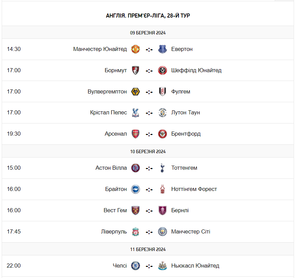
Task: Click the Arsenal cannon crest icon
Action: tap(136, 134)
